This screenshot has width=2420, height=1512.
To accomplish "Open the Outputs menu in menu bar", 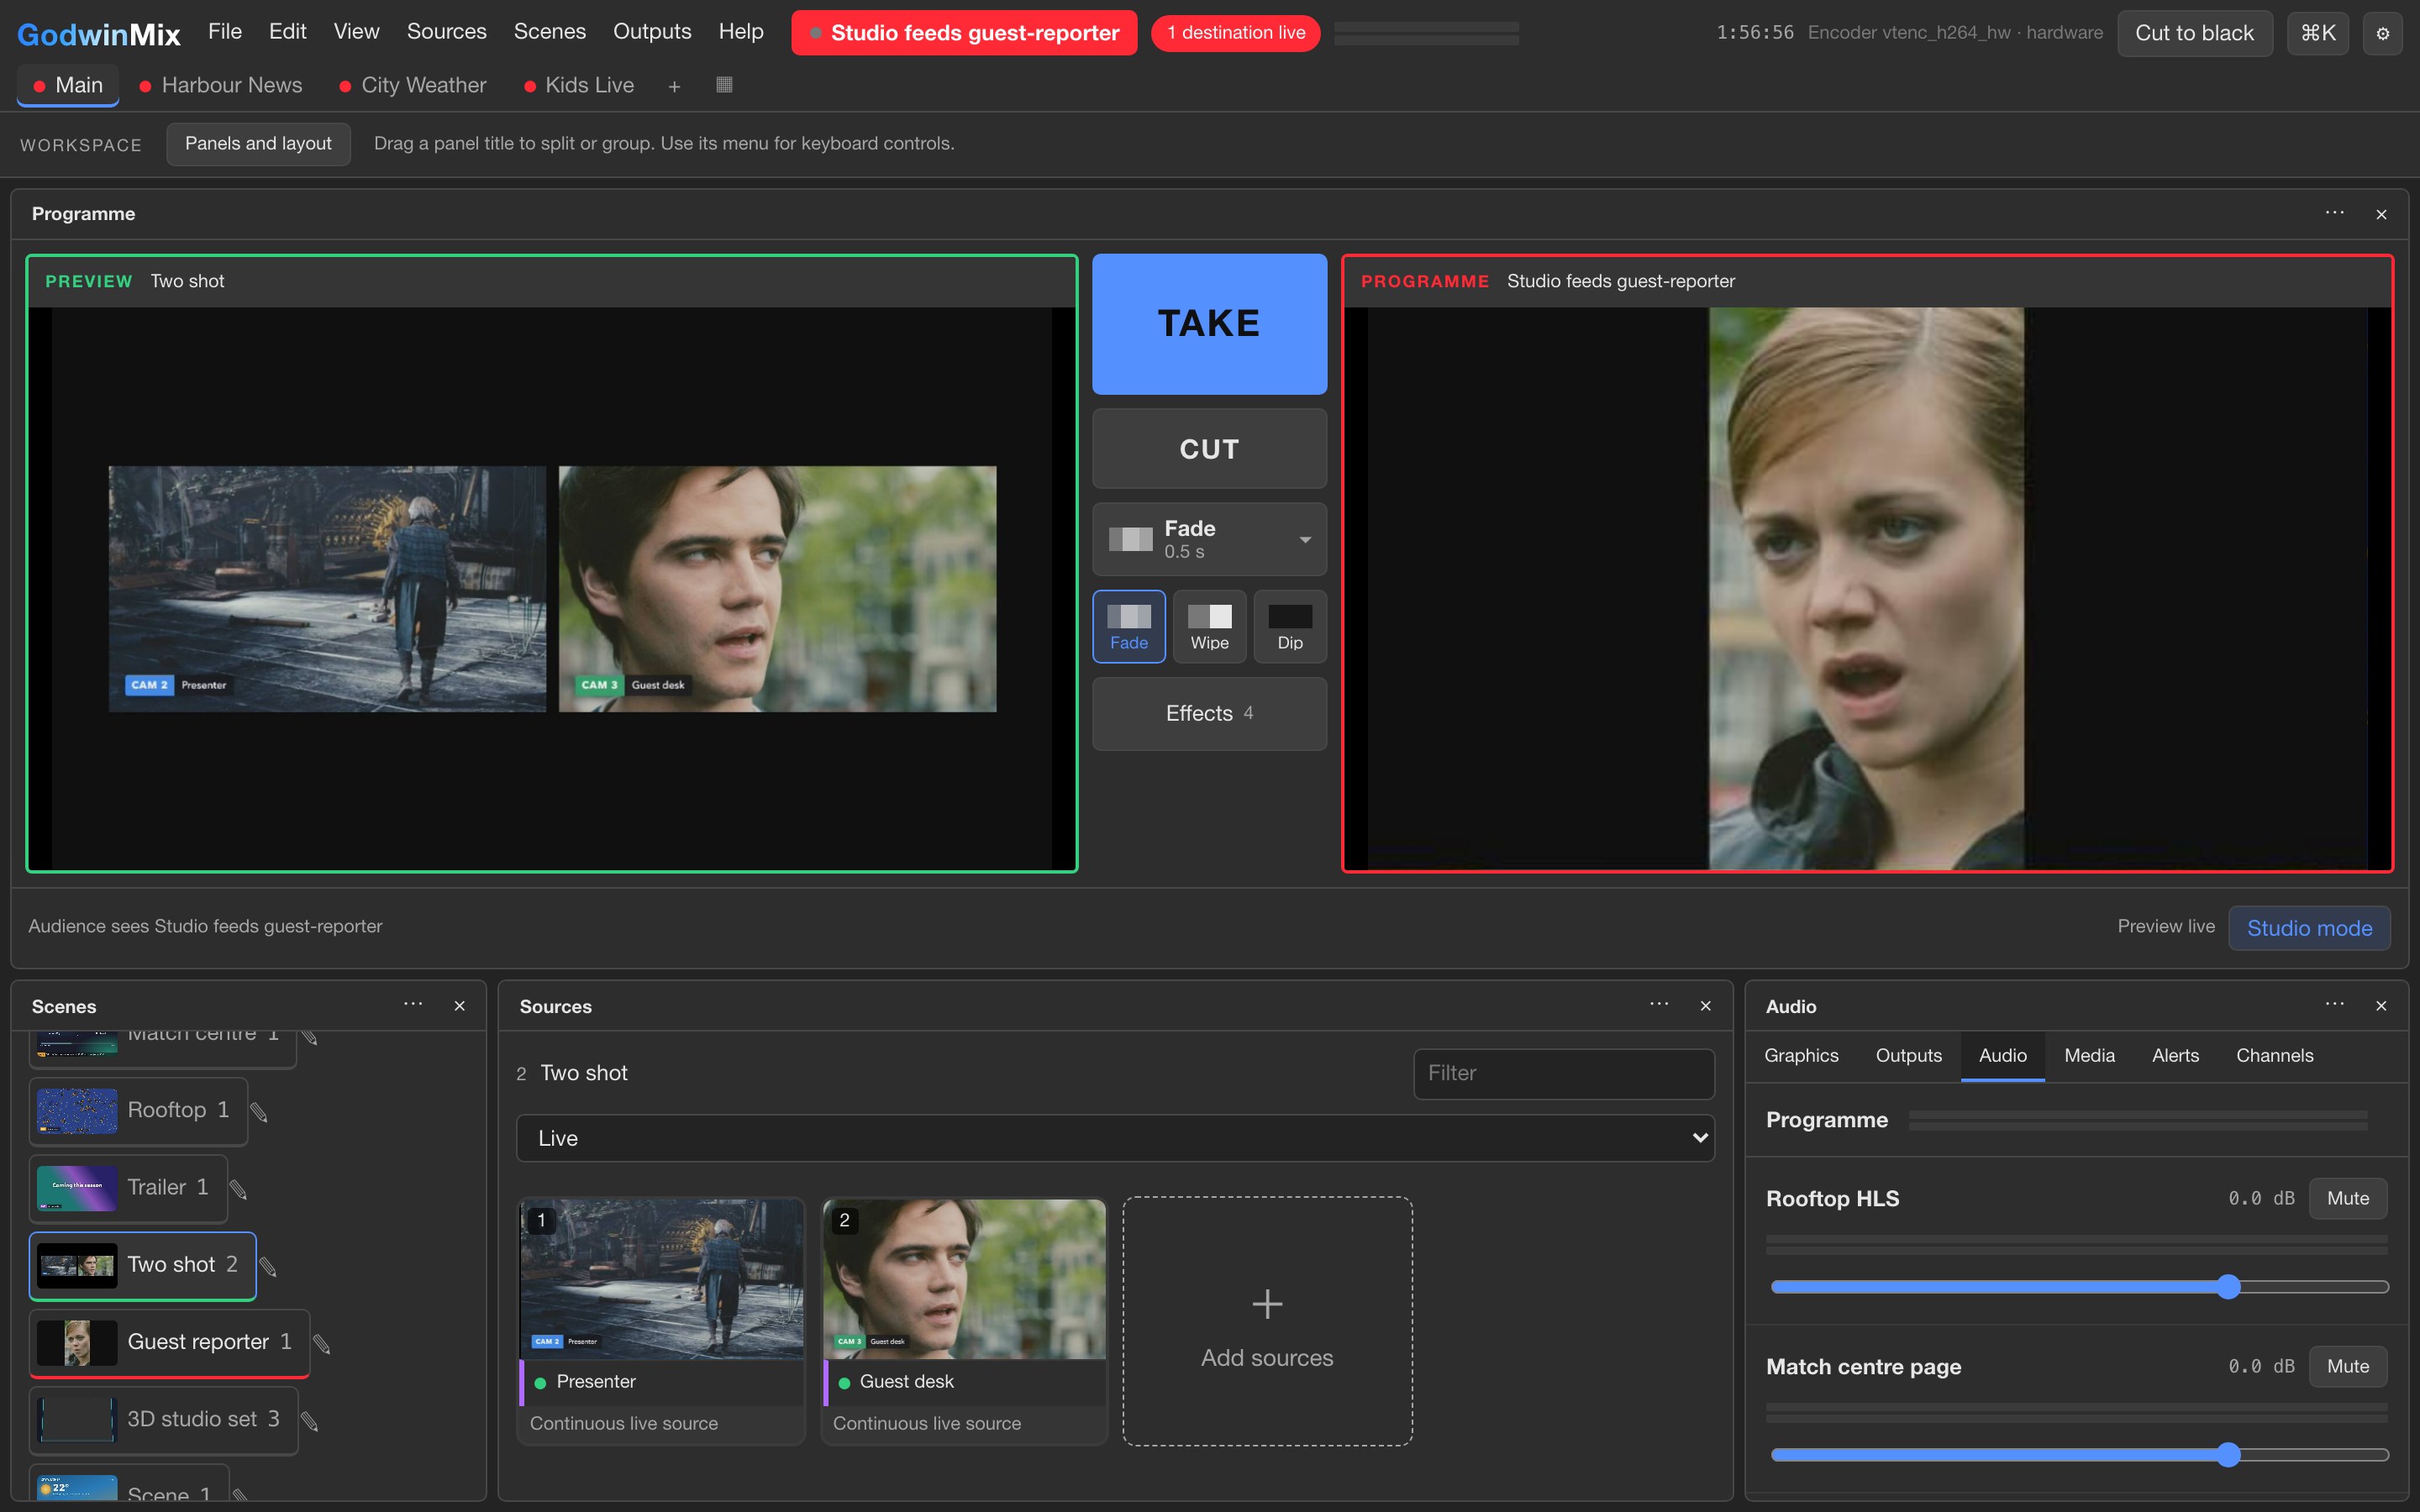I will click(652, 32).
